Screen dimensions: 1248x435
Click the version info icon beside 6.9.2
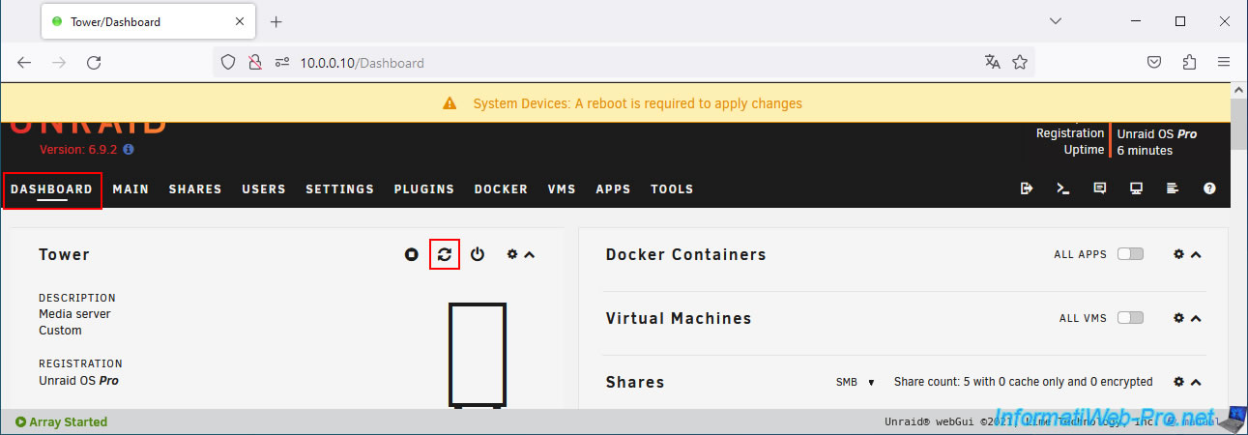129,150
